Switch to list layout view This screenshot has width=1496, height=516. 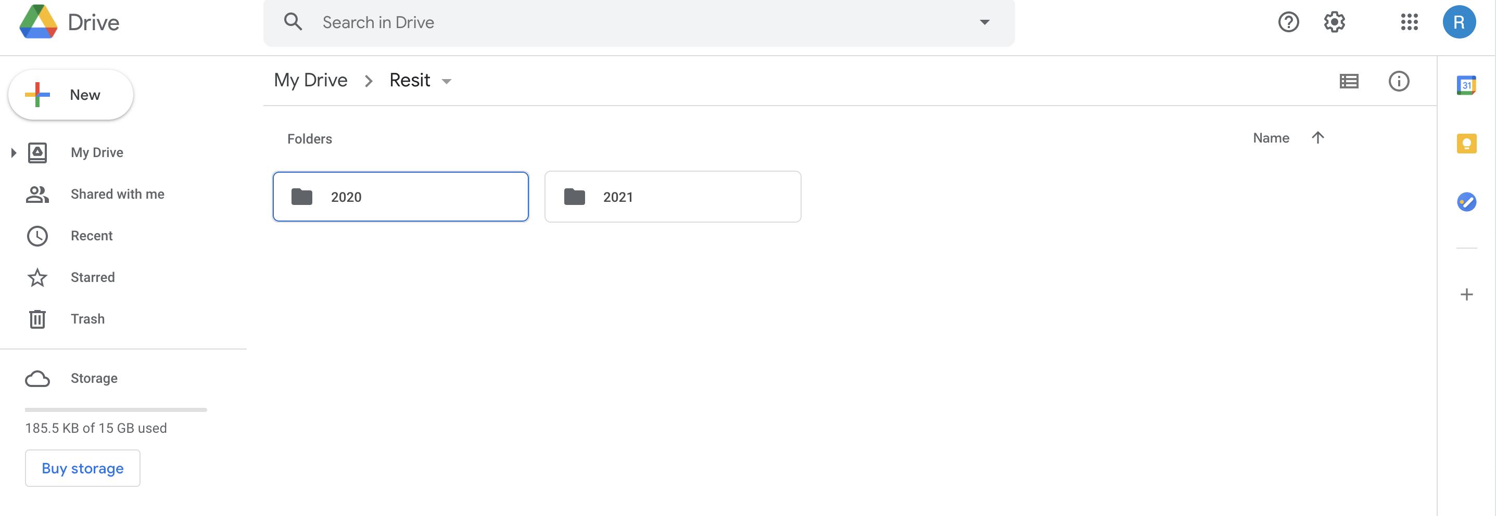coord(1349,81)
